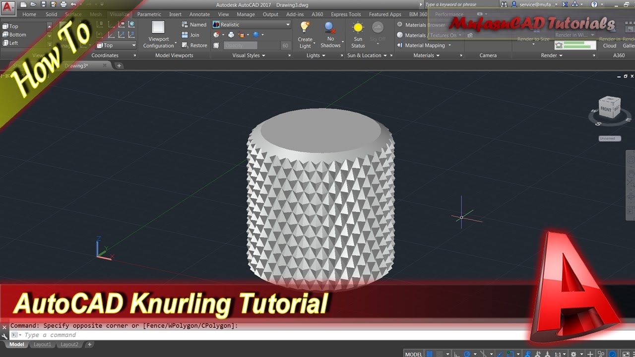Click the large Viewport Configuration icon
Image resolution: width=635 pixels, height=357 pixels.
pos(158,27)
